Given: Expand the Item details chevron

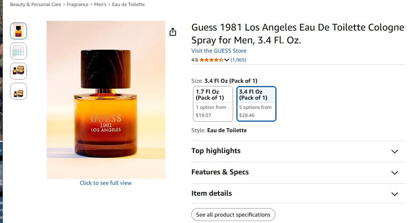Looking at the screenshot, I should tap(394, 194).
